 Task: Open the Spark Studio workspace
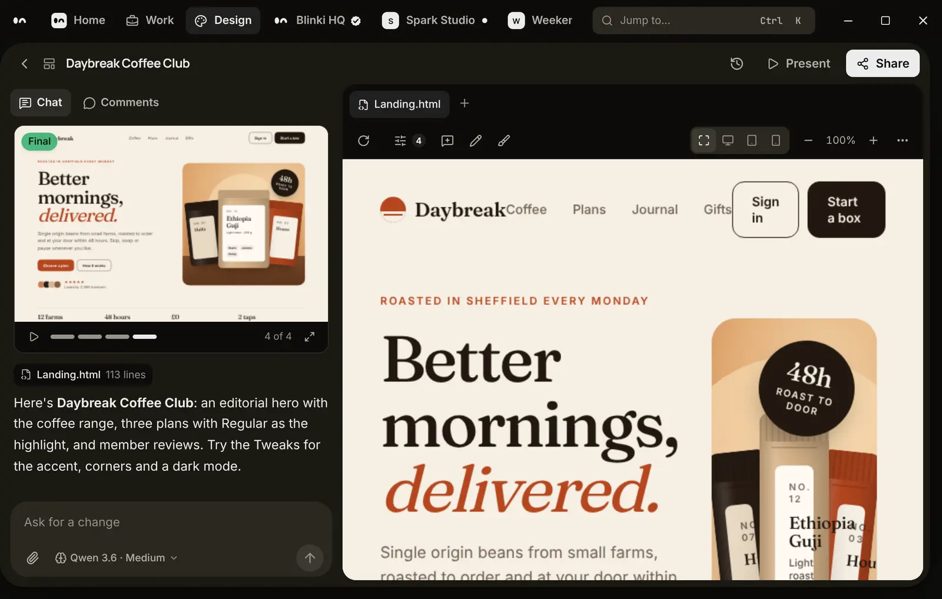coord(434,21)
